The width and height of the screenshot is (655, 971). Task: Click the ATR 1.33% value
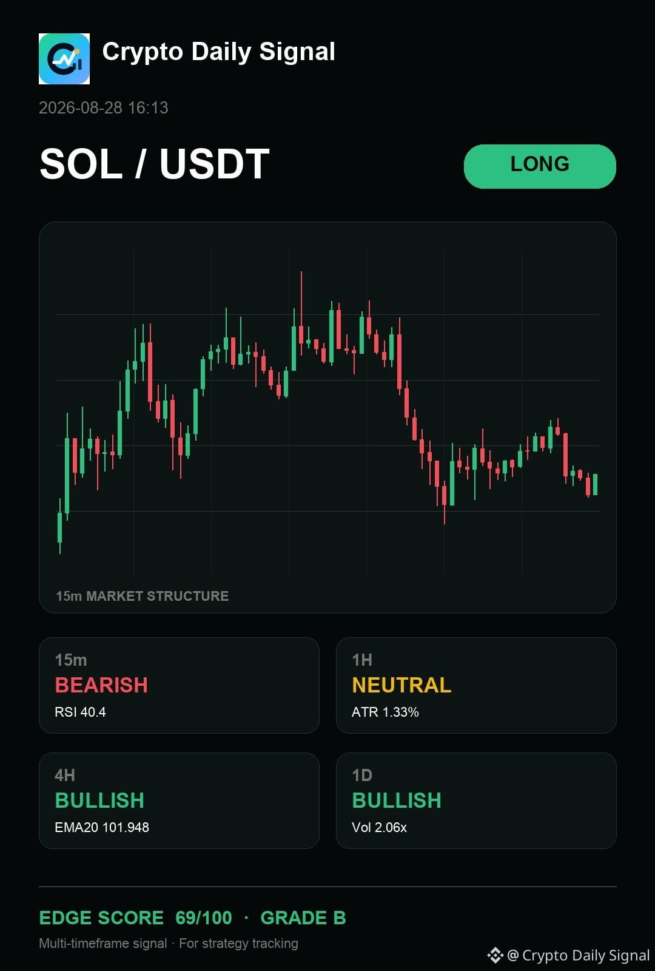point(385,712)
